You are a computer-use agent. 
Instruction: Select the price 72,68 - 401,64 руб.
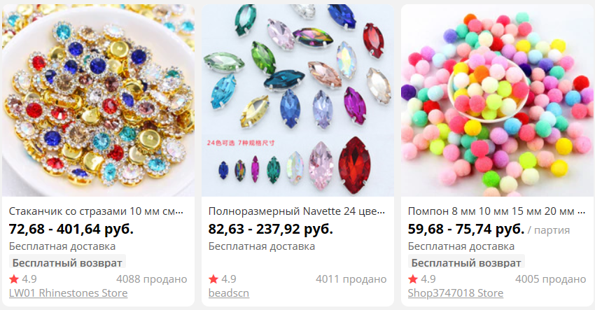point(71,230)
